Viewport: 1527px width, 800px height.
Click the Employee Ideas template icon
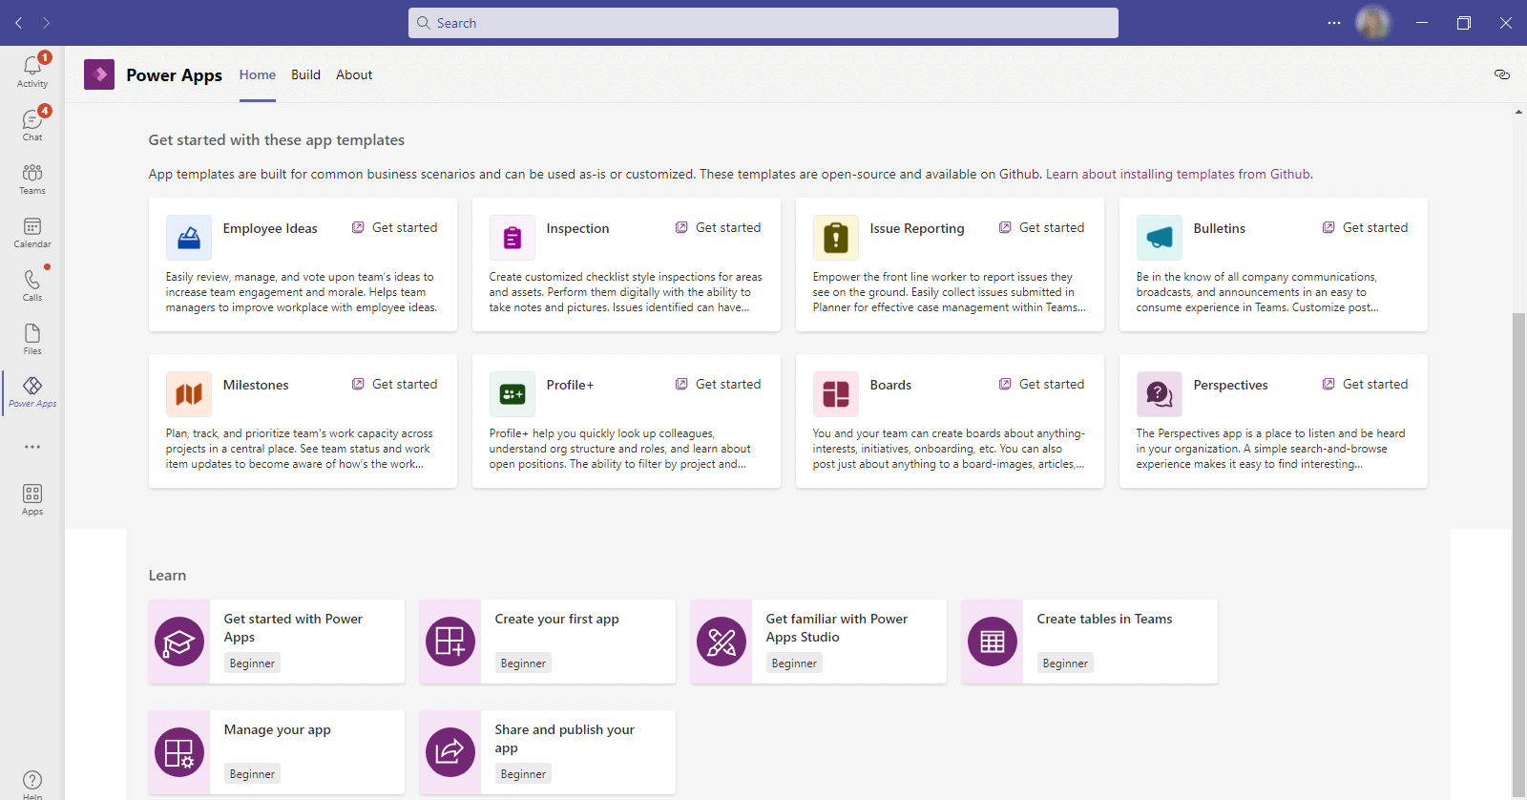(189, 238)
